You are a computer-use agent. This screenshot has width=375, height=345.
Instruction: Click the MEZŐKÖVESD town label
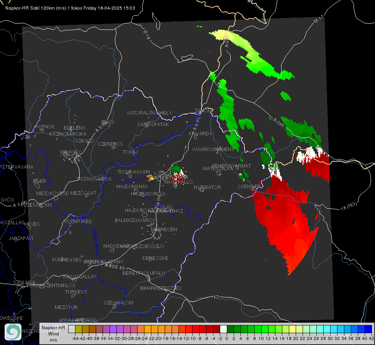point(53,193)
